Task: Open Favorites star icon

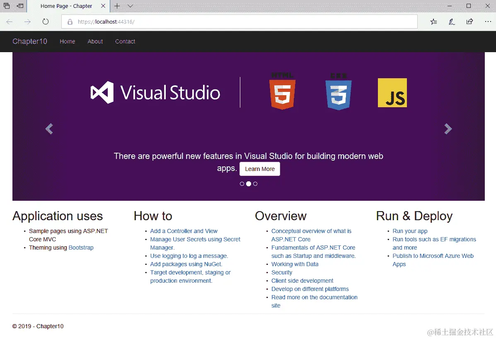Action: click(x=433, y=22)
